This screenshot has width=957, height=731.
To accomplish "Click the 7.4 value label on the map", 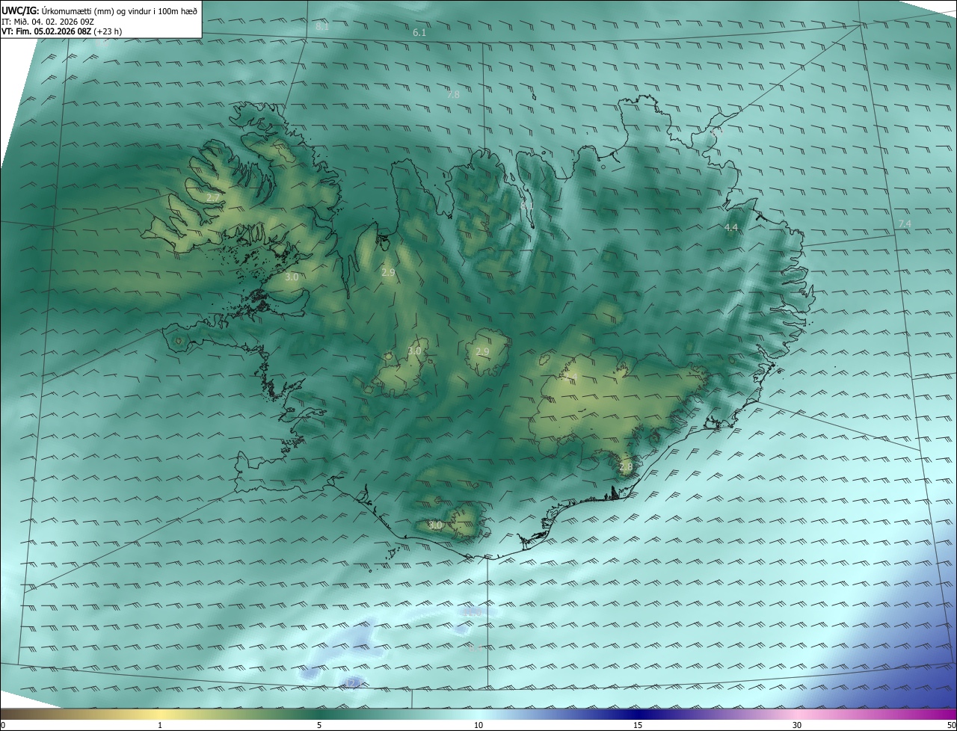I will pos(905,224).
